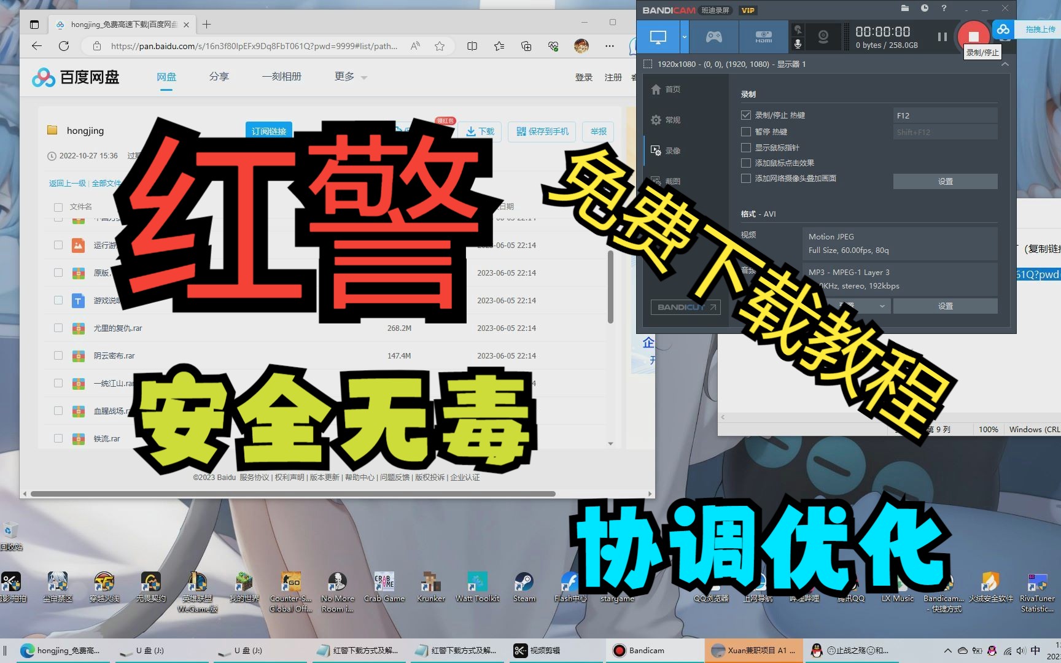Check the 铁流.rar file checkbox
The height and width of the screenshot is (663, 1061).
pyautogui.click(x=58, y=438)
